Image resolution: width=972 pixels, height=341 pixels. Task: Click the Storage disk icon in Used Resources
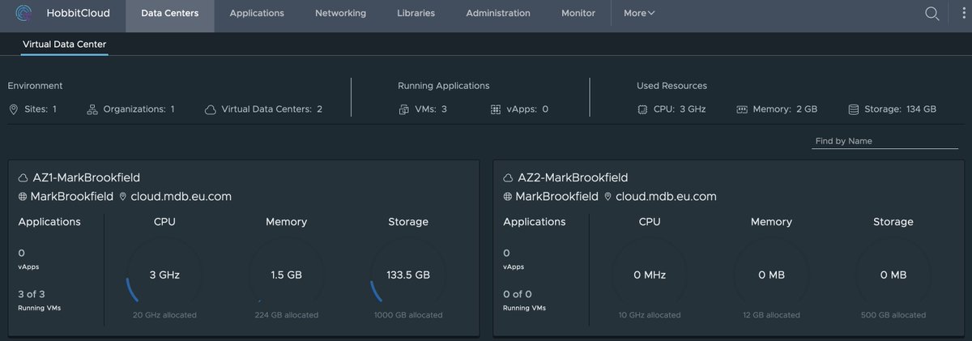[854, 109]
